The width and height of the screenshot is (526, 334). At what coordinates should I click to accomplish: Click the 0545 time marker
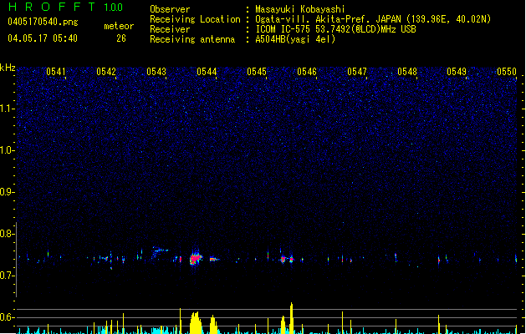[257, 72]
